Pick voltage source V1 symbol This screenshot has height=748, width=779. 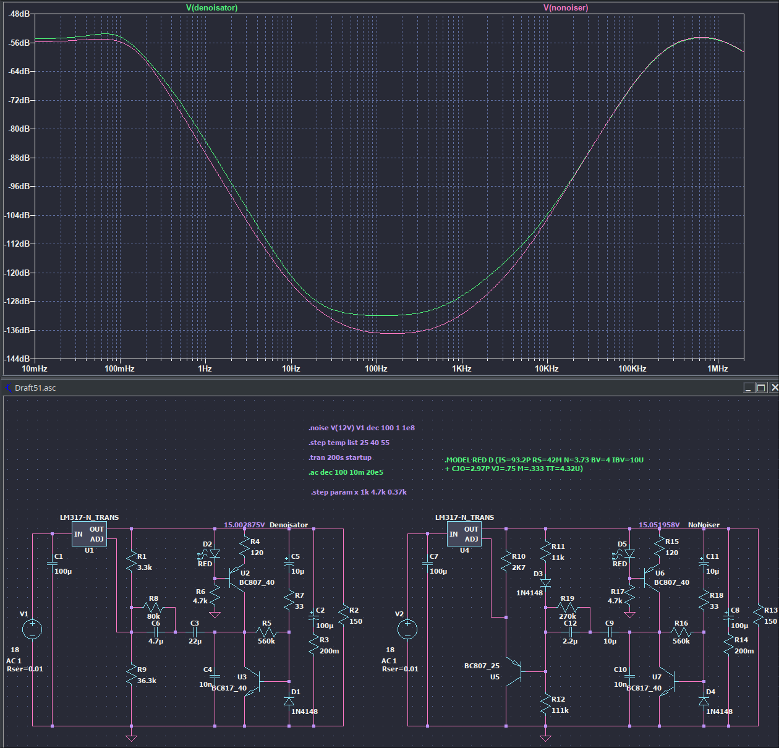(32, 629)
